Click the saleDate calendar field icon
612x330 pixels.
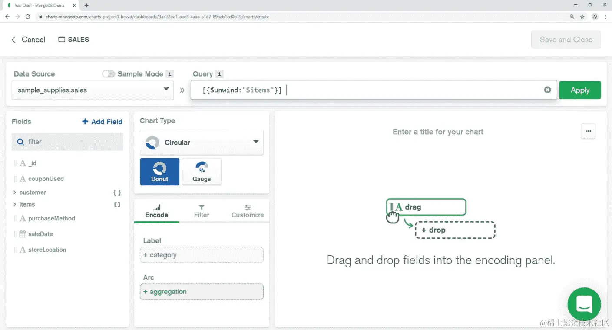pyautogui.click(x=23, y=234)
